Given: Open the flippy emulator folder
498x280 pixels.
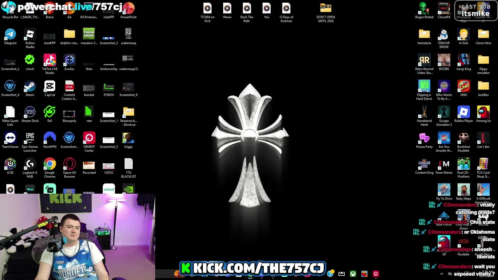Looking at the screenshot, I should coord(483,65).
